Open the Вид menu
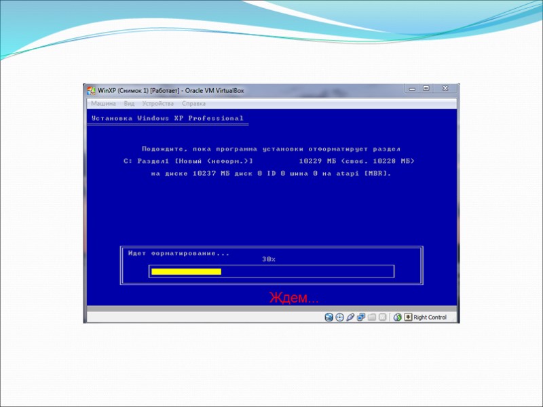Image resolution: width=543 pixels, height=407 pixels. pos(129,104)
